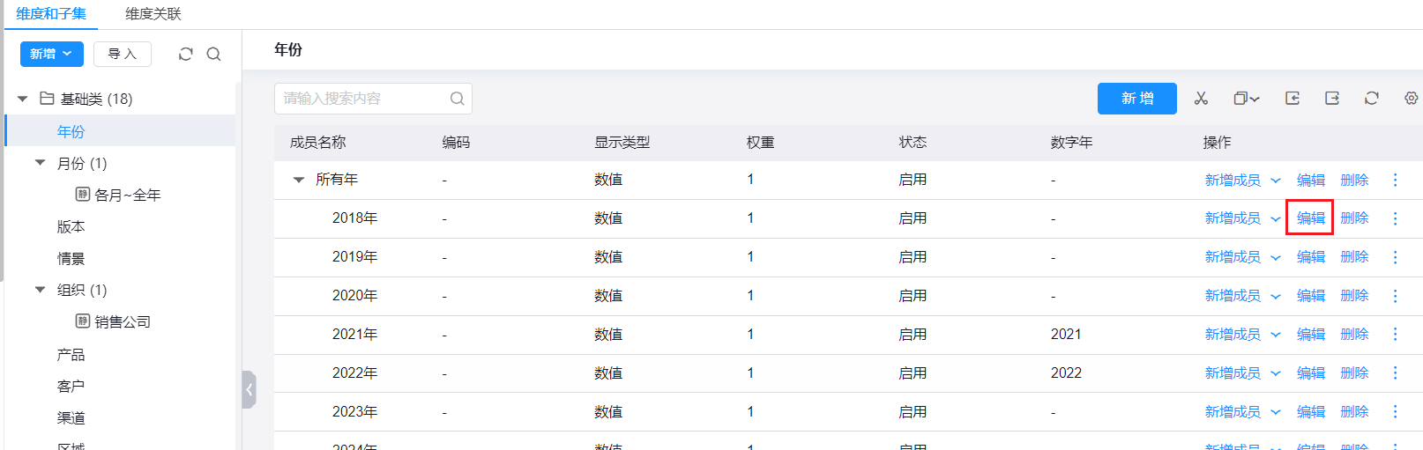
Task: Collapse the left sidebar using the handle
Action: click(x=249, y=389)
